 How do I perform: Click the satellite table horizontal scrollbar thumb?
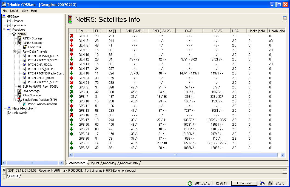click(175, 155)
